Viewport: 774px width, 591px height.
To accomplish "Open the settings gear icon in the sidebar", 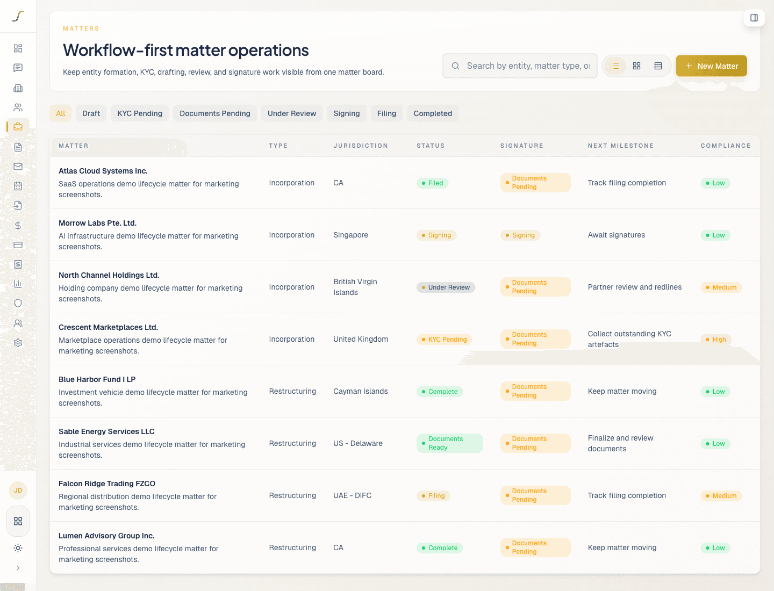I will click(18, 343).
